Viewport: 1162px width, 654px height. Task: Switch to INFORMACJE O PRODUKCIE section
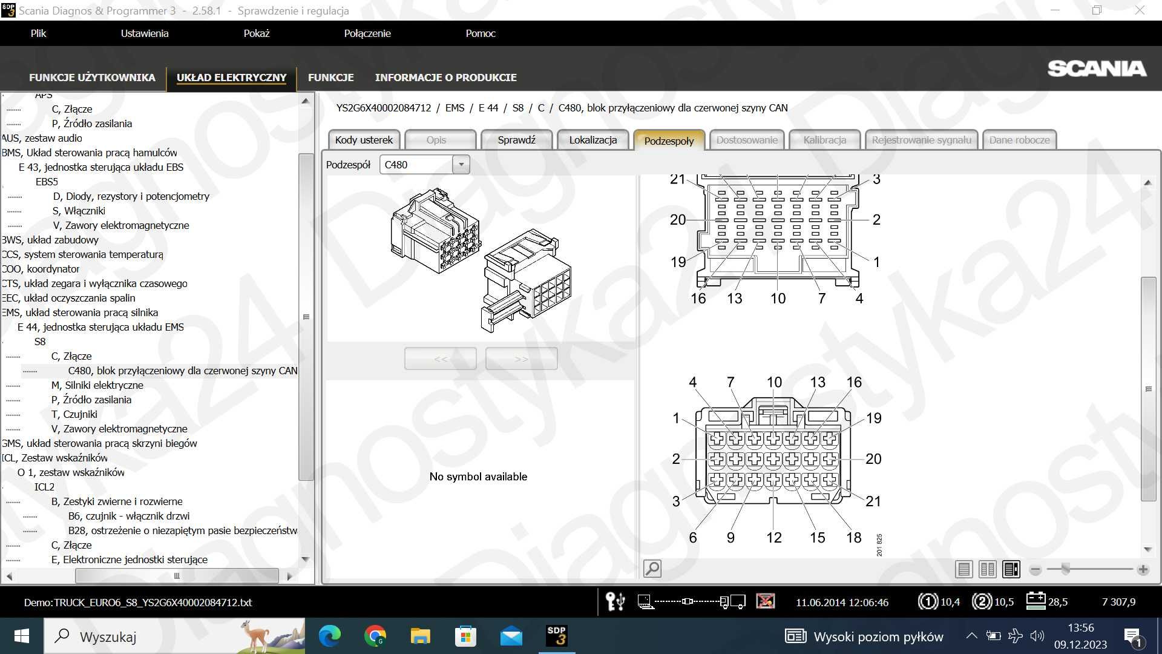coord(445,78)
